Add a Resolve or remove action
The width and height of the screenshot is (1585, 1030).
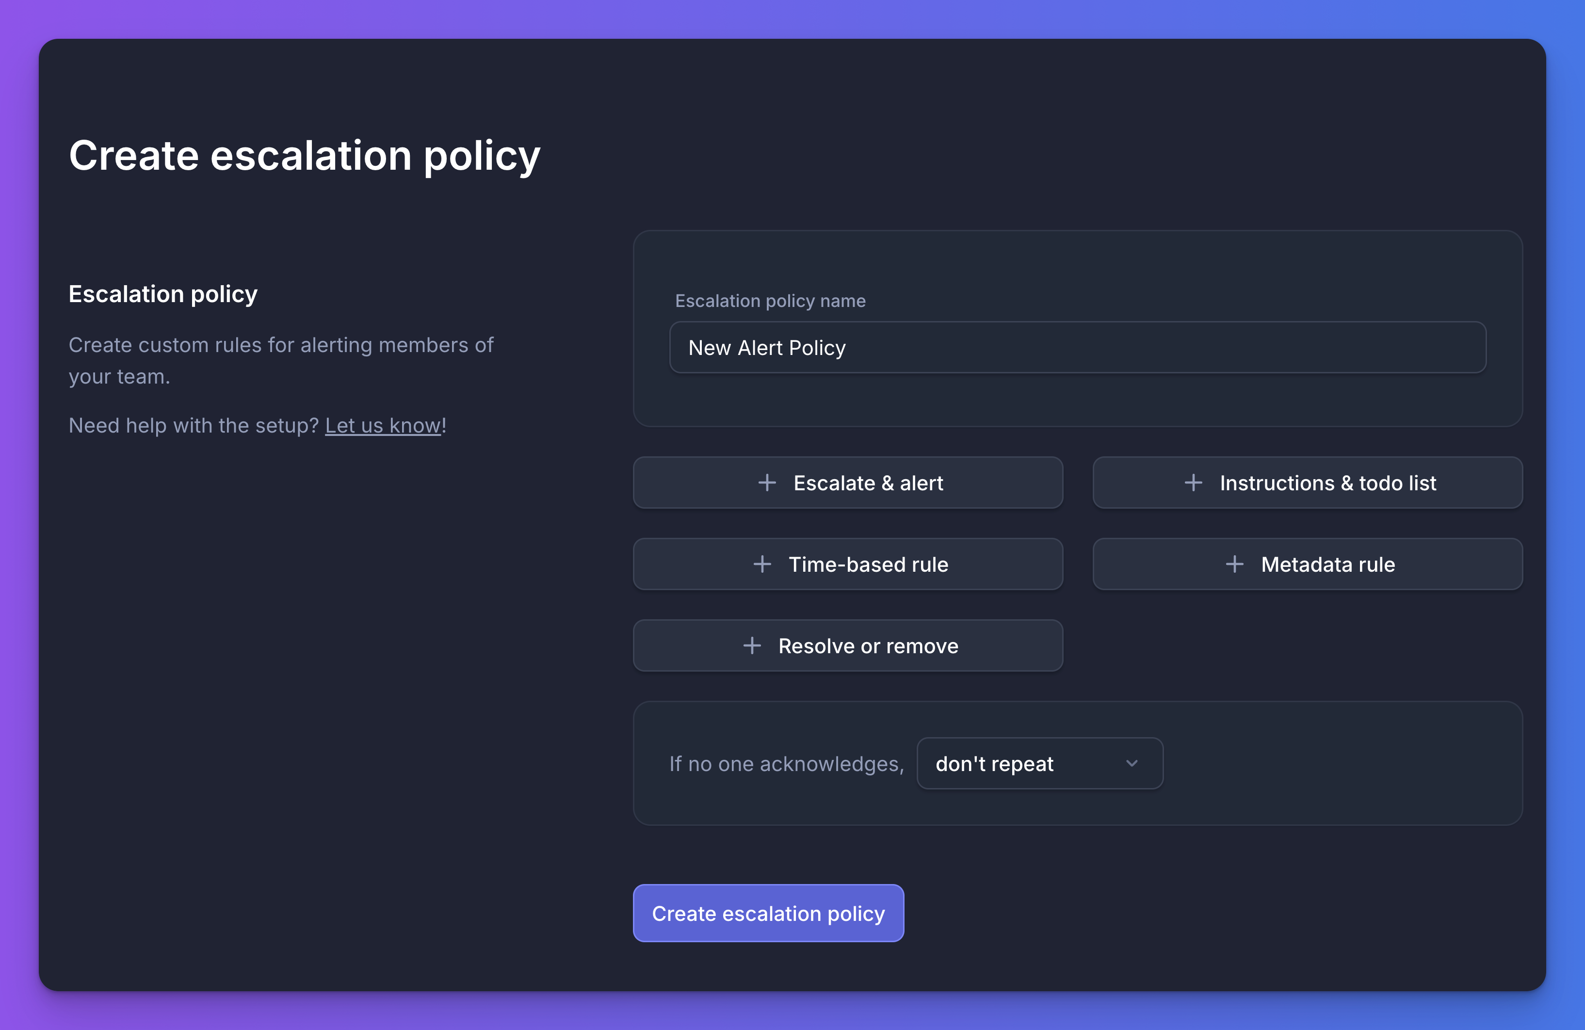(x=848, y=645)
